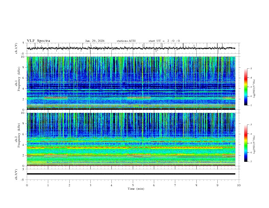Click the time axis tick label "7"
269x208 pixels.
[x=175, y=185]
